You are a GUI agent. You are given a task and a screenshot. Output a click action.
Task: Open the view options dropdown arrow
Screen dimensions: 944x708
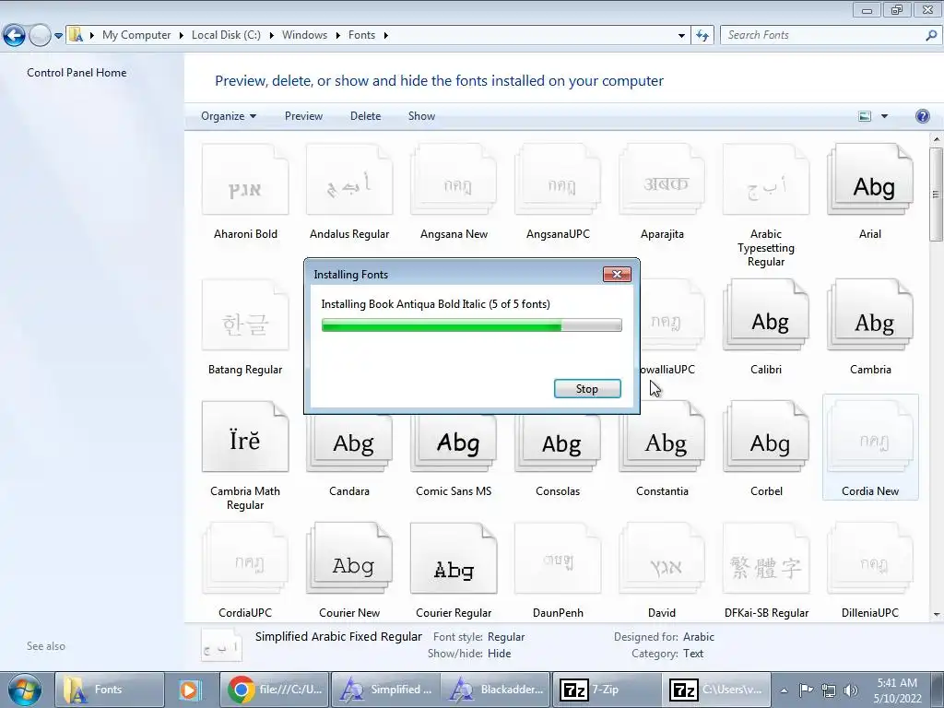point(884,116)
